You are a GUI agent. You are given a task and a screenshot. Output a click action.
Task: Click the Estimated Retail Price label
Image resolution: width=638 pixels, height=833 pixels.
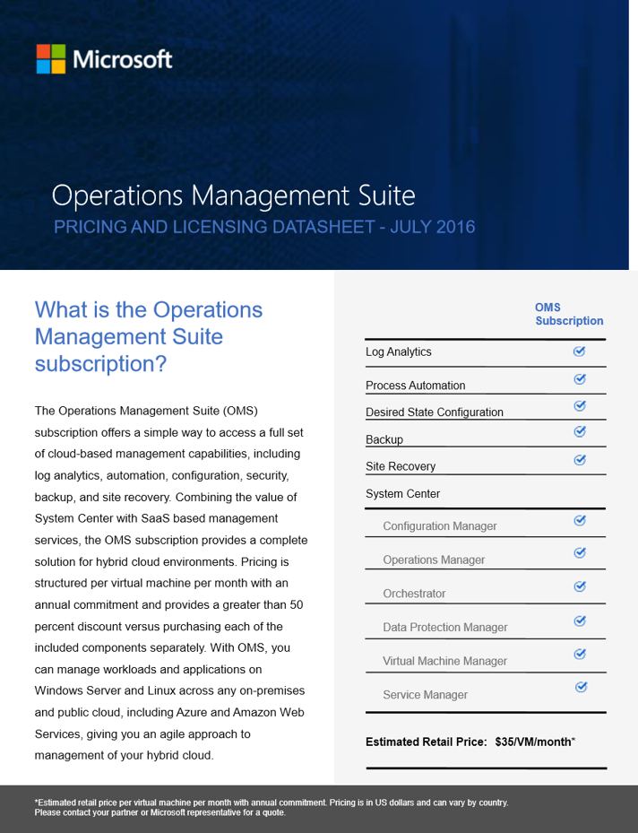[427, 742]
